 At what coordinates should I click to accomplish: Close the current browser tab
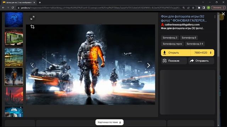tap(34, 2)
